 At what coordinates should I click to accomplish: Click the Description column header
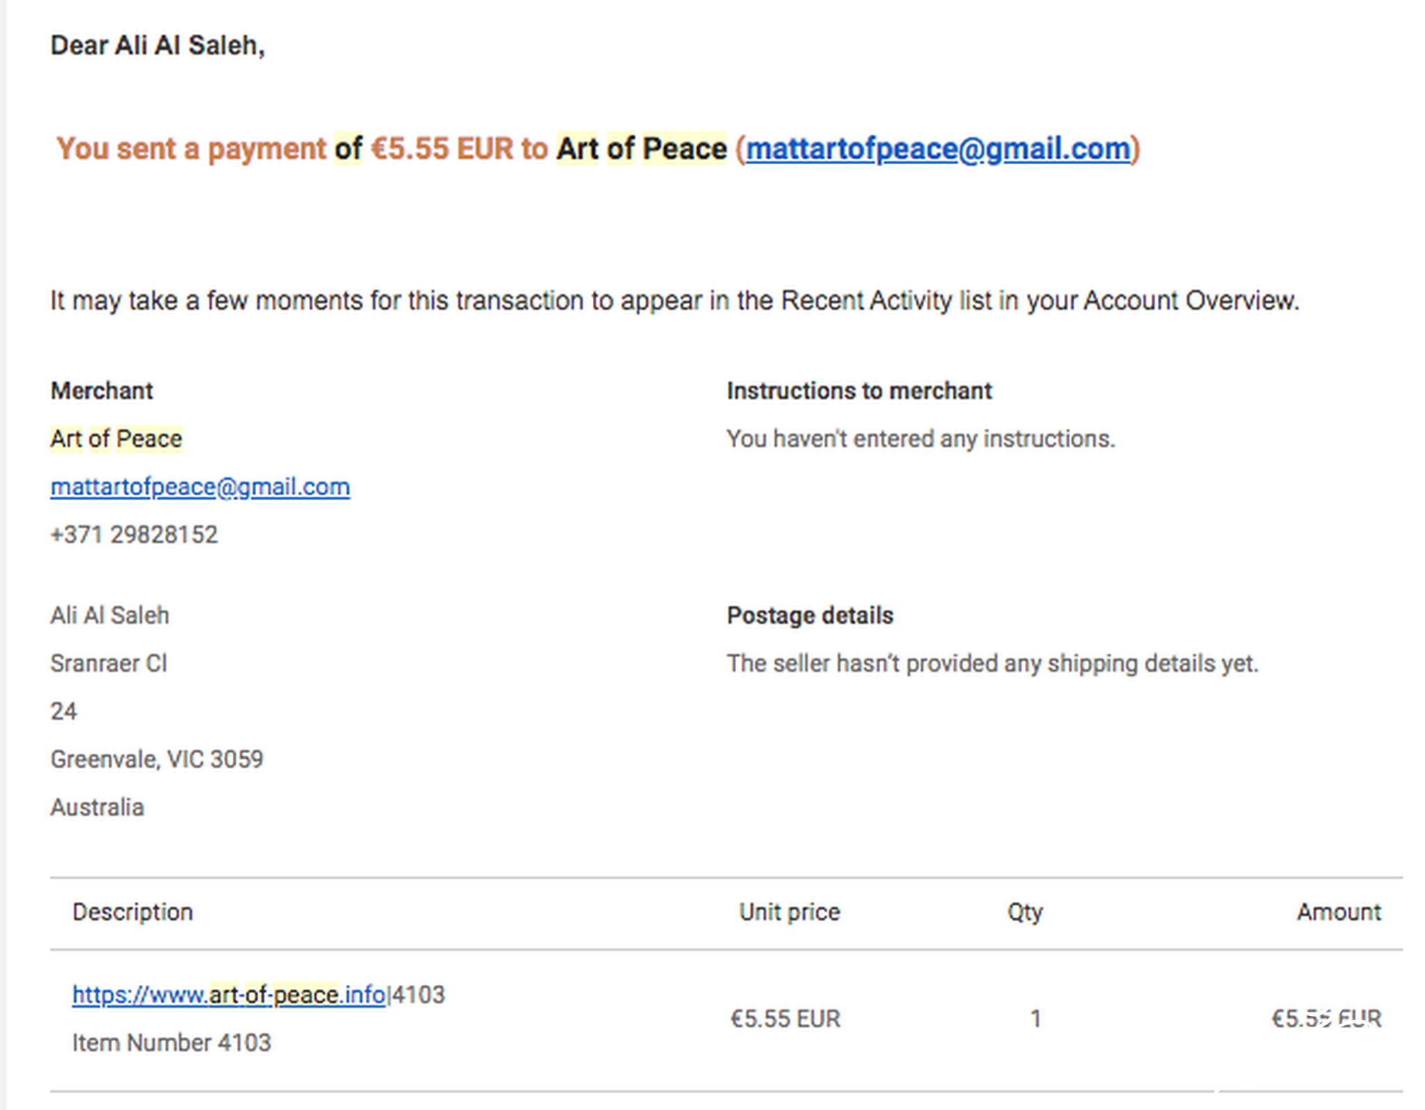[x=132, y=912]
